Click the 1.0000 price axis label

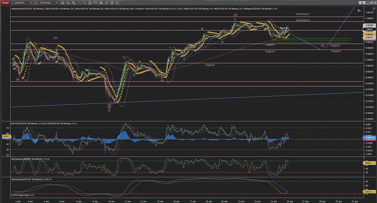(369, 18)
